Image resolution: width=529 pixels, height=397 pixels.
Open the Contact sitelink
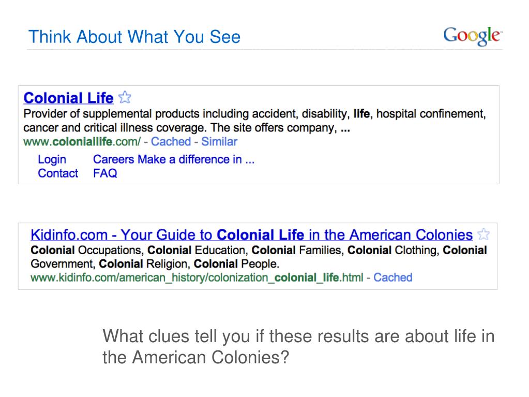58,173
